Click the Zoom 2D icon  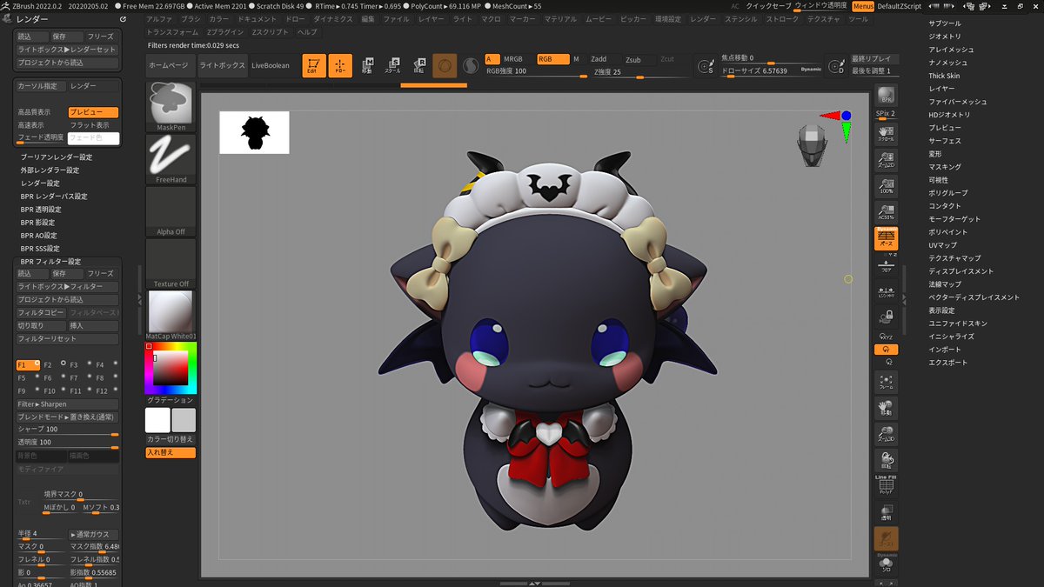[x=886, y=159]
